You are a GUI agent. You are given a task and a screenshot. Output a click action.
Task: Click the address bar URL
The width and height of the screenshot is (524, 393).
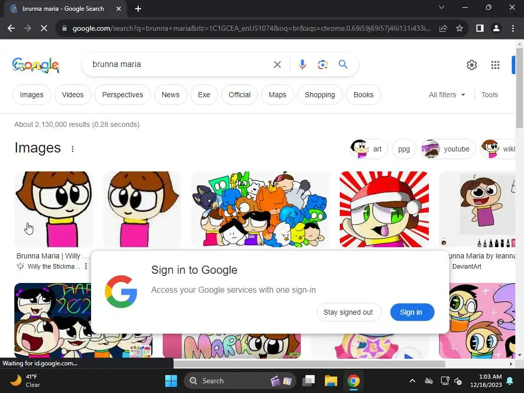pos(251,29)
